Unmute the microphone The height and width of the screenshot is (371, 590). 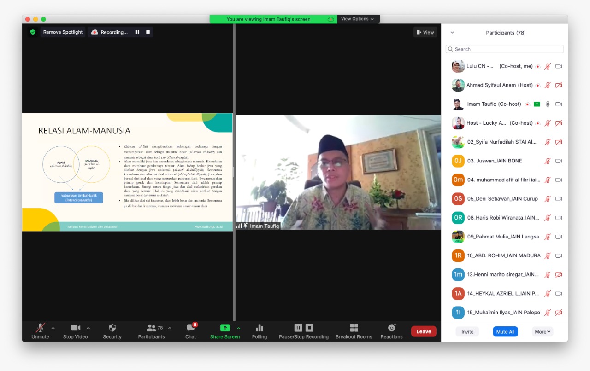coord(40,328)
